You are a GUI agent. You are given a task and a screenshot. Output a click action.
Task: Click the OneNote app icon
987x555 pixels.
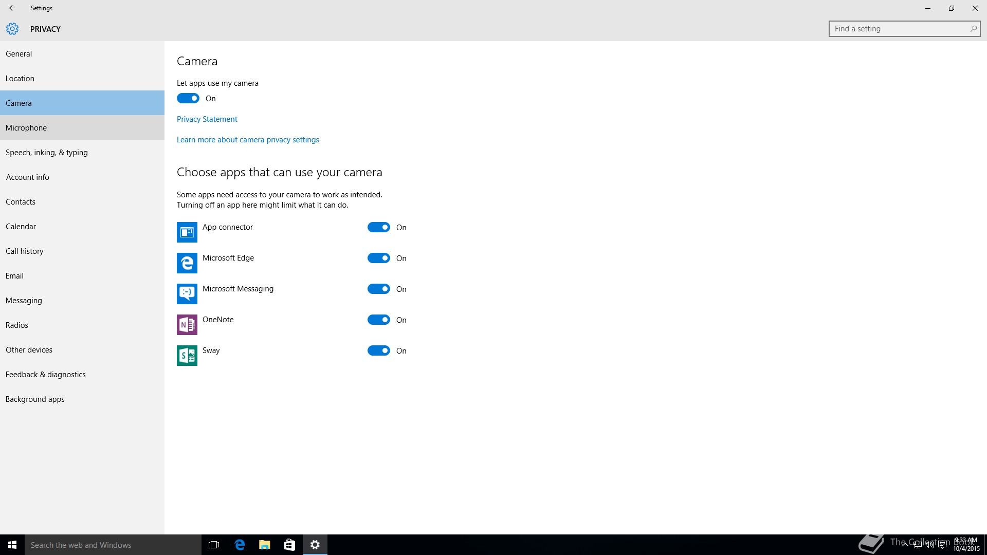[x=187, y=325]
